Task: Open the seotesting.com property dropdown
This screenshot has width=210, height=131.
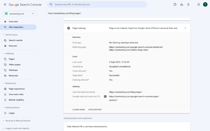Action: pos(20,14)
